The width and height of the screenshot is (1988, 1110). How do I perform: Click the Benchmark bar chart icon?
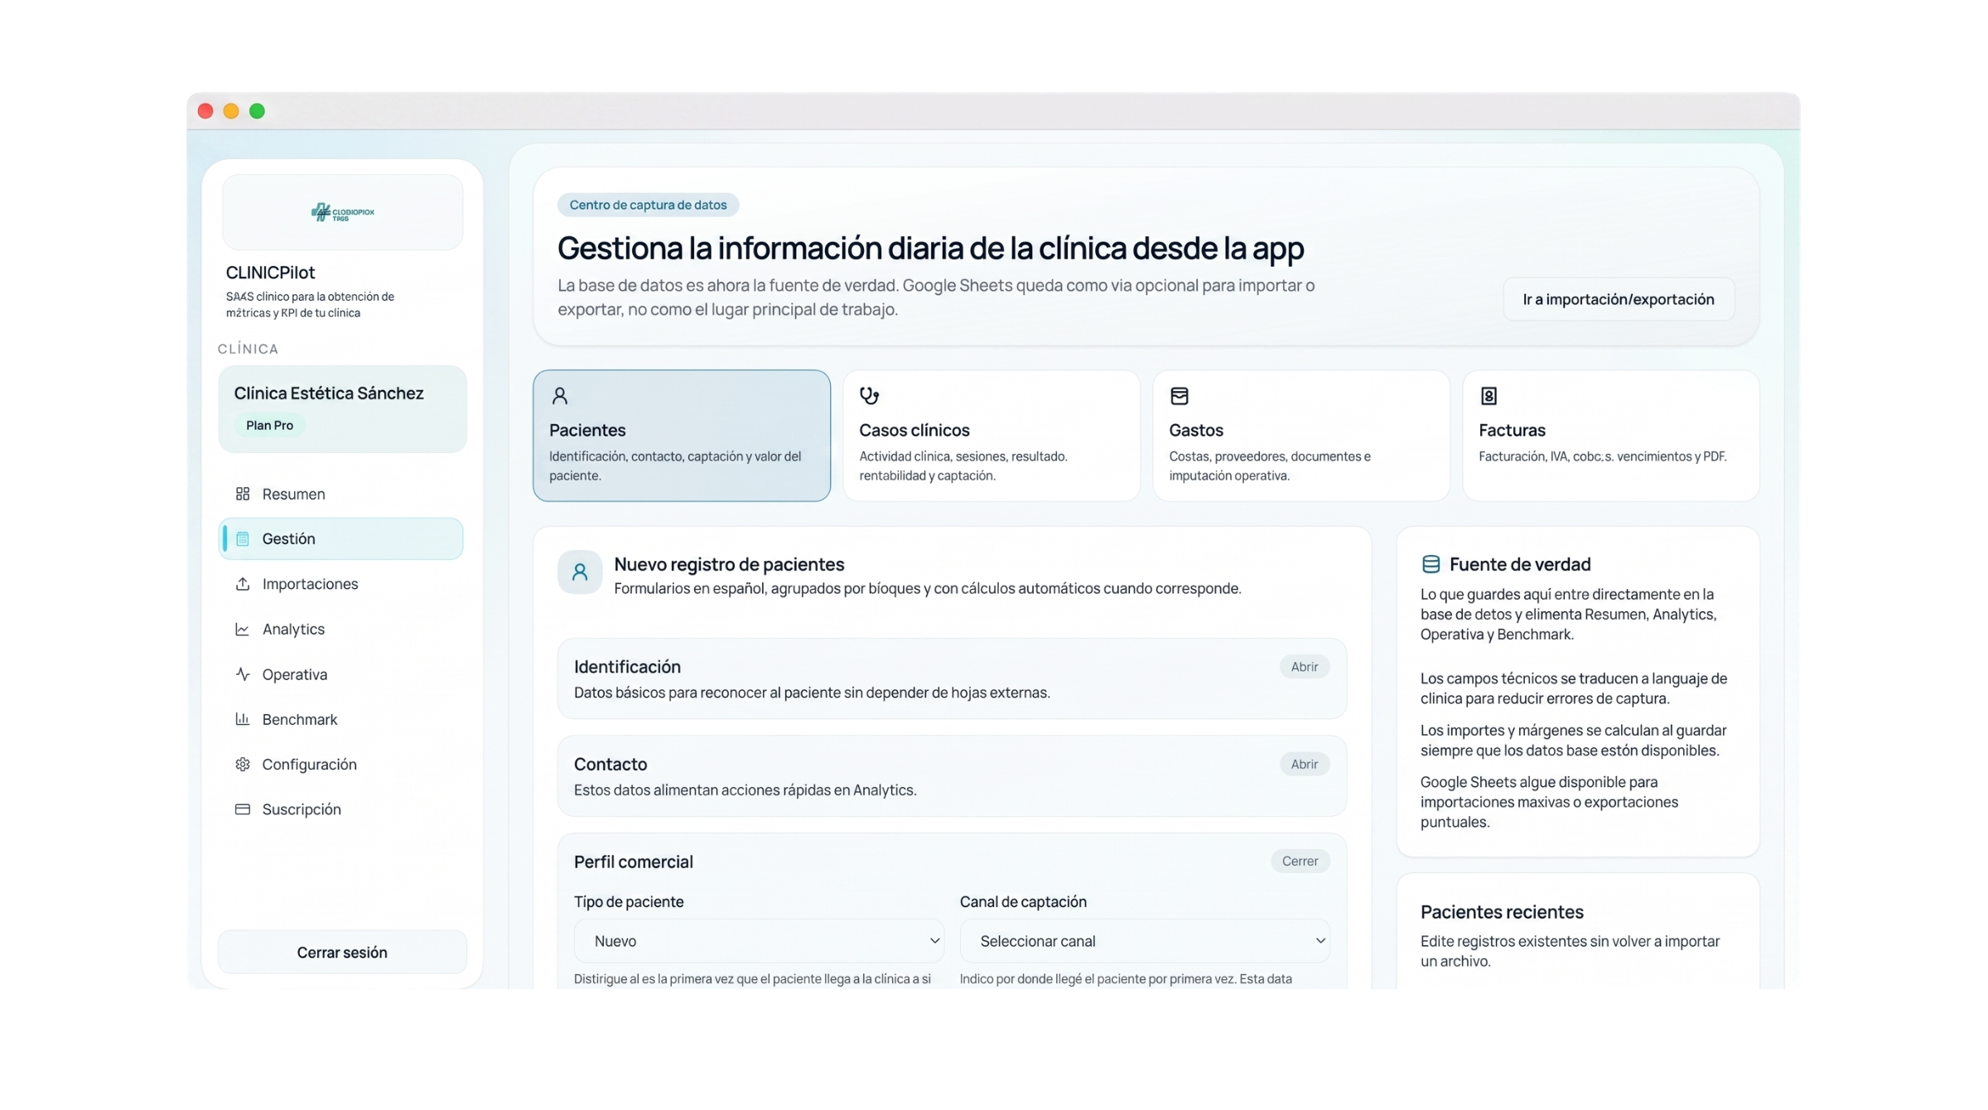click(x=243, y=719)
